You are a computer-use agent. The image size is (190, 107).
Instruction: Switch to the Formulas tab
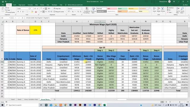(x=30, y=5)
